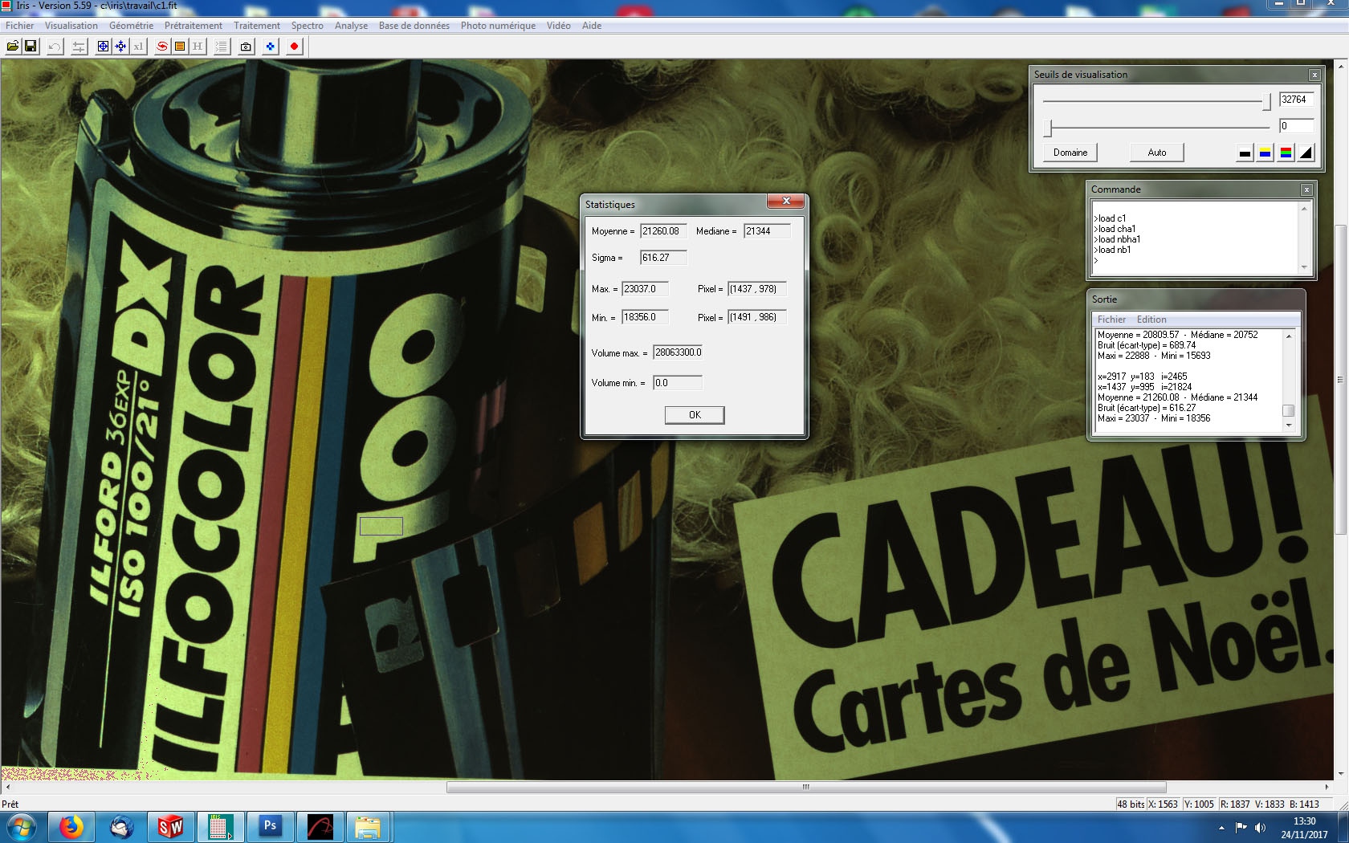
Task: Open the Windows Start menu
Action: 22,827
